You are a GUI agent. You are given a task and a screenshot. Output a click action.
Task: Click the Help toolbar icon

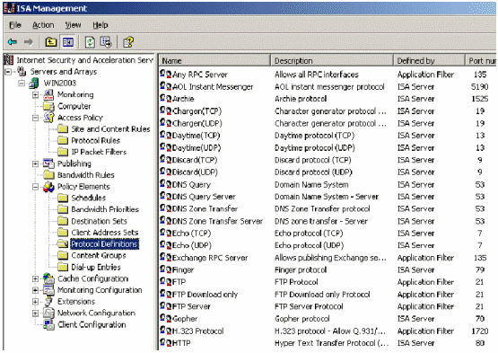(128, 41)
